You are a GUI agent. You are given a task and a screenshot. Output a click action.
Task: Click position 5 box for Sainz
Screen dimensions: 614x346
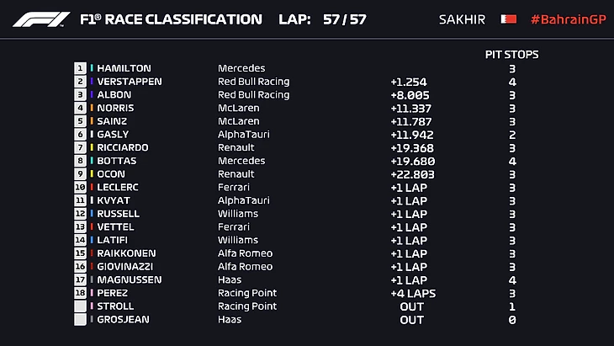tap(81, 121)
